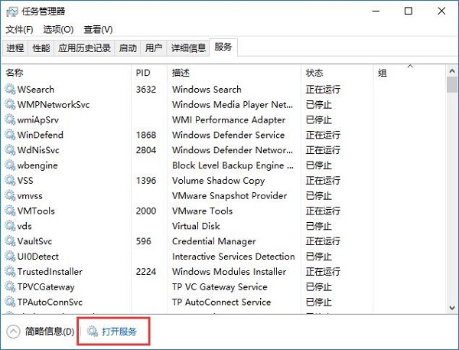
Task: Select the vds service name
Action: click(24, 226)
